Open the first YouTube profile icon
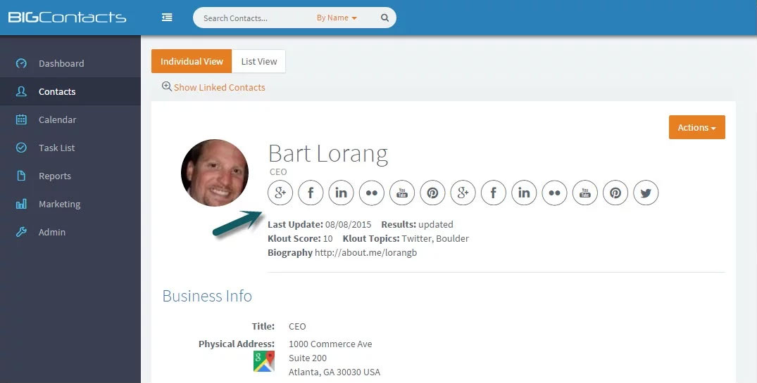The width and height of the screenshot is (757, 383). pos(402,193)
